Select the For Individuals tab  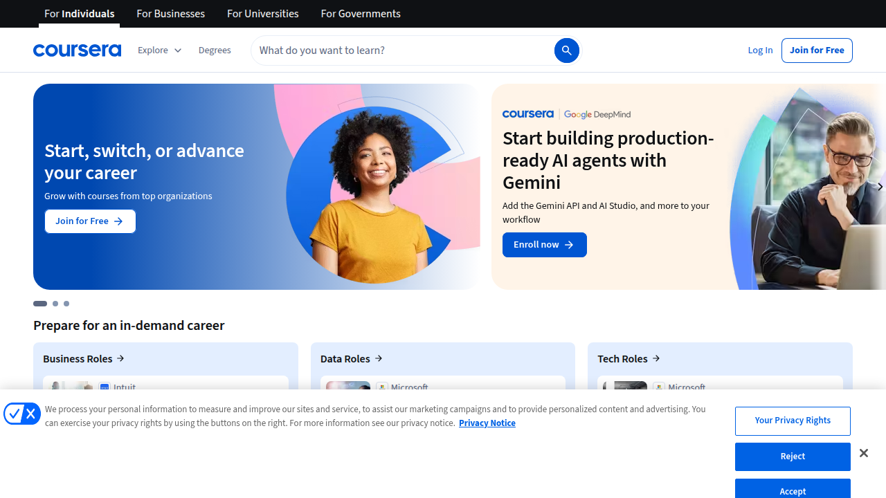(79, 14)
